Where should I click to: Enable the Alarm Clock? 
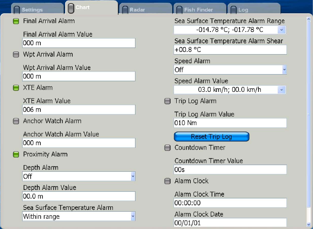[x=167, y=181]
